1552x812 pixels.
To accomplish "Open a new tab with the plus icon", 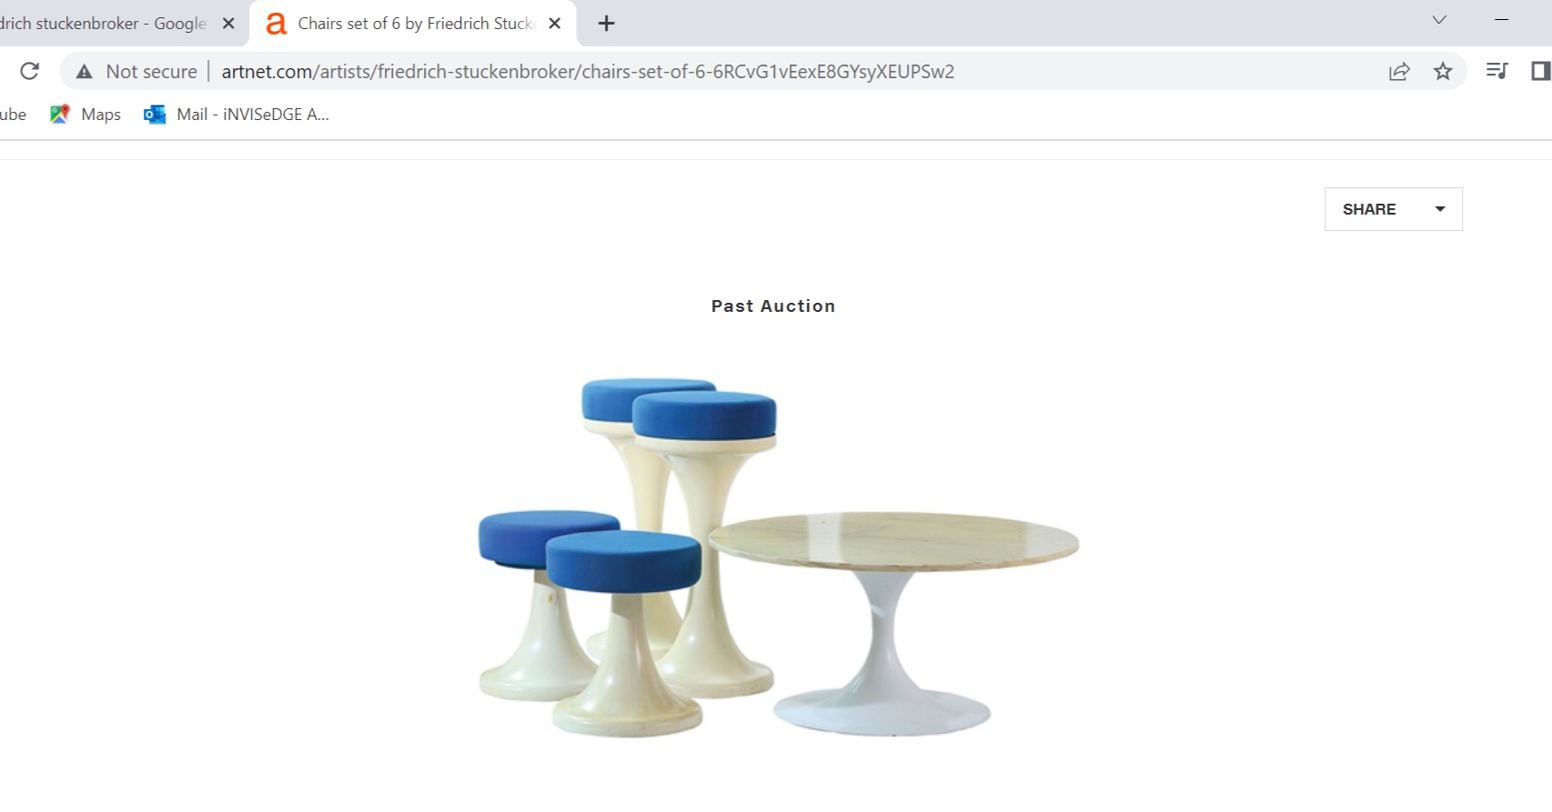I will click(x=607, y=24).
